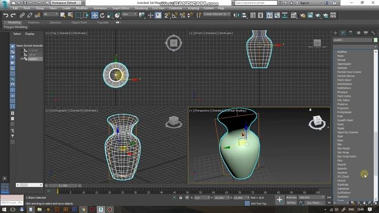The height and width of the screenshot is (213, 379).
Task: Open Scene Explorer Display menu
Action: (30, 34)
